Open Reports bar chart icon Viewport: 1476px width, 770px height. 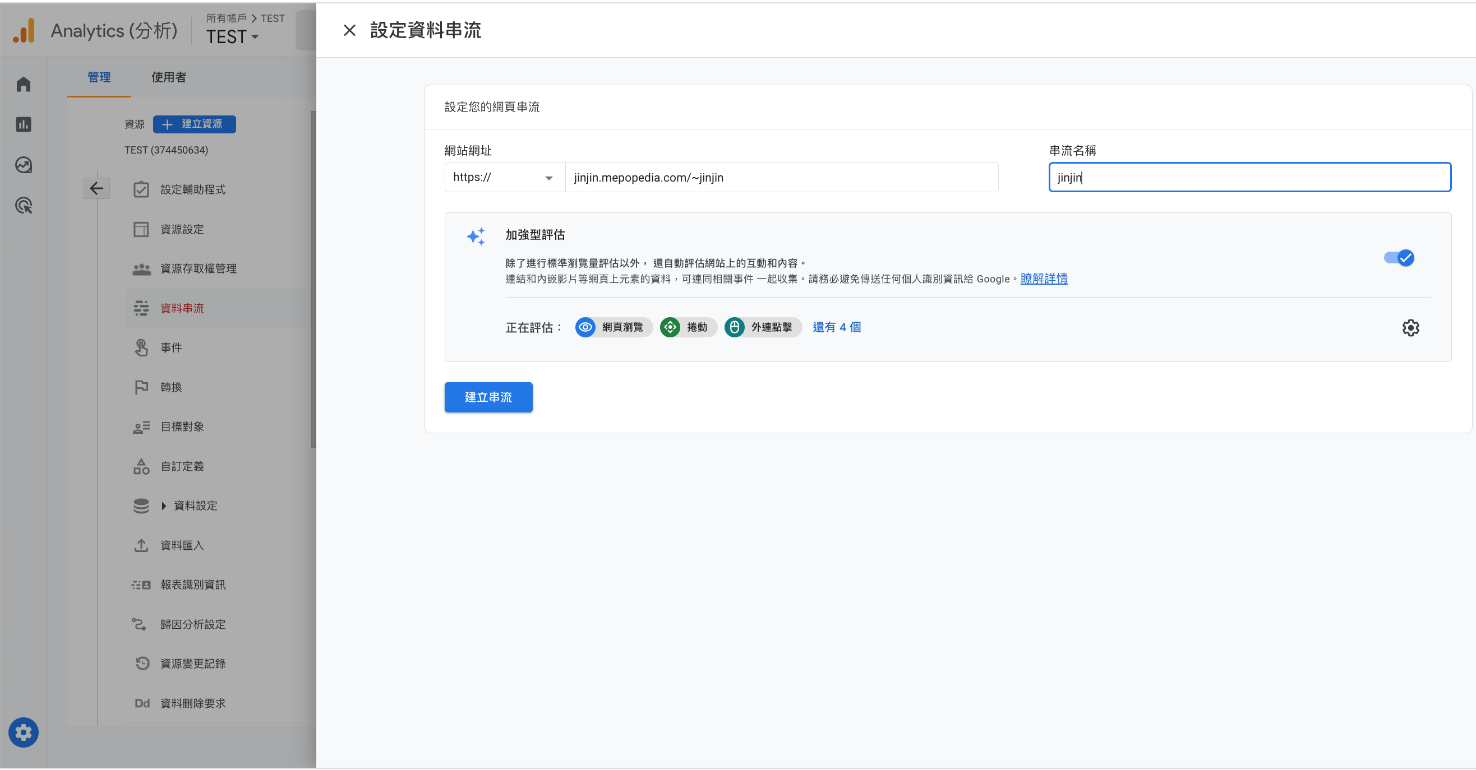pos(24,124)
